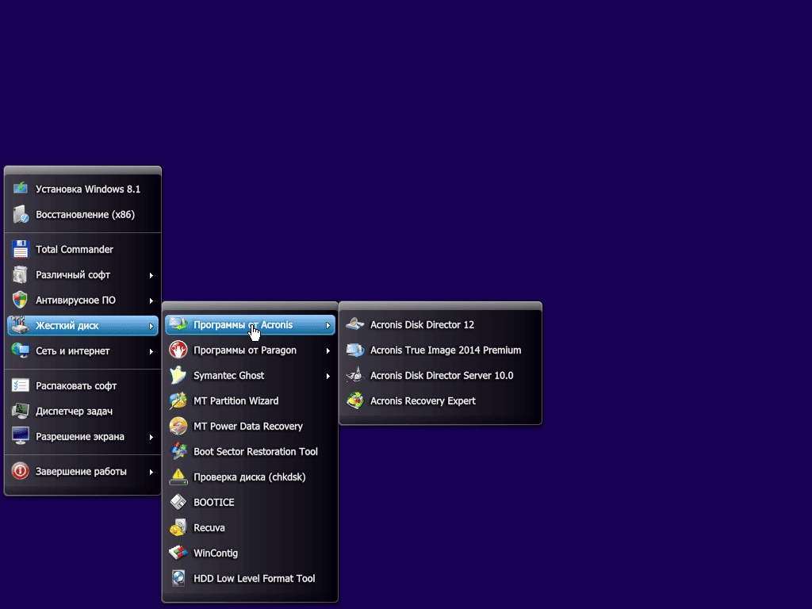Click the Установка Windows 8.1 icon
The width and height of the screenshot is (812, 609).
pyautogui.click(x=20, y=189)
